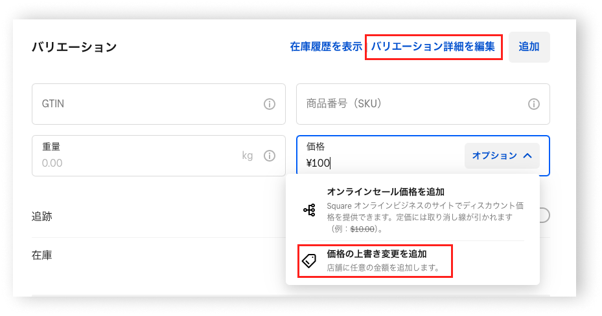Click the 追加 button
Image resolution: width=602 pixels, height=316 pixels.
pos(529,47)
